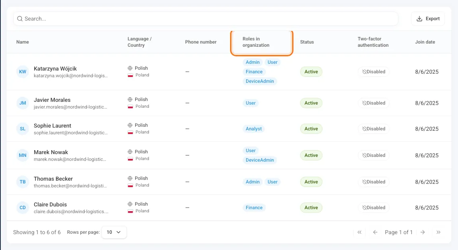Click the Disabled two-factor badge for Thomas Becker
458x250 pixels.
374,182
